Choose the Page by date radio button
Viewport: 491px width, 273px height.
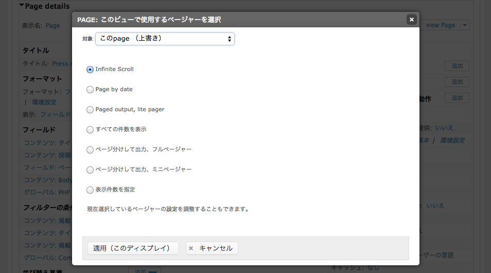point(90,90)
